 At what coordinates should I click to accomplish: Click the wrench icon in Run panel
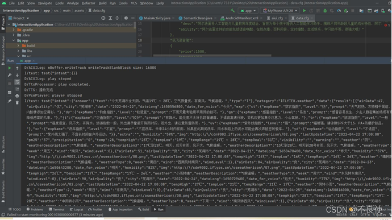pyautogui.click(x=10, y=75)
